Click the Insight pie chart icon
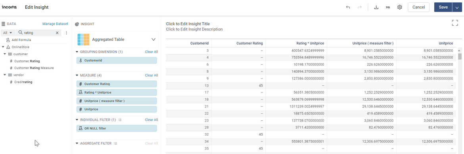Screen dimensions: 464x154 click(x=77, y=24)
